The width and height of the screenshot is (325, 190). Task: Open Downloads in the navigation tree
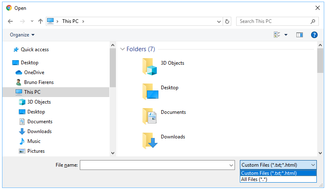tap(39, 131)
